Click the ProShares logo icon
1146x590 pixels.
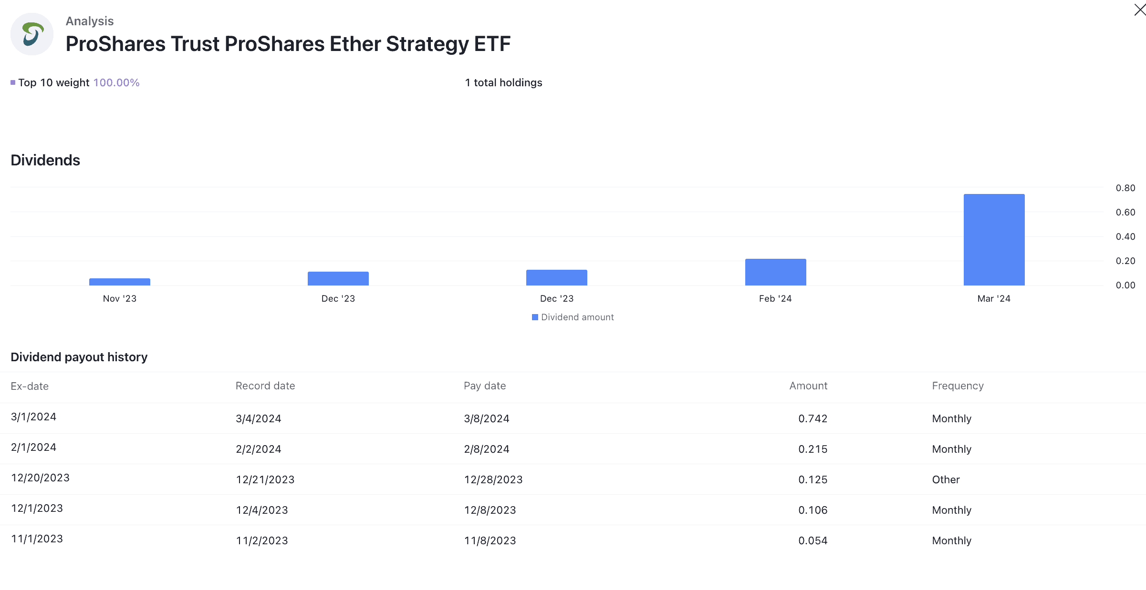[32, 34]
